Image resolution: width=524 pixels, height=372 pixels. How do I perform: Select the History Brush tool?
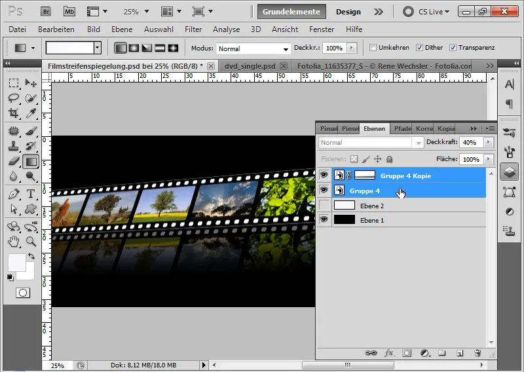click(x=31, y=146)
